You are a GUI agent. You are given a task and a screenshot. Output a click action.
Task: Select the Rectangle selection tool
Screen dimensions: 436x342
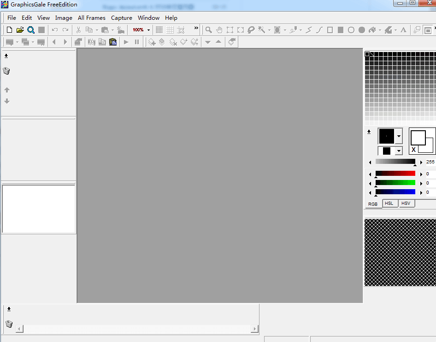point(230,30)
